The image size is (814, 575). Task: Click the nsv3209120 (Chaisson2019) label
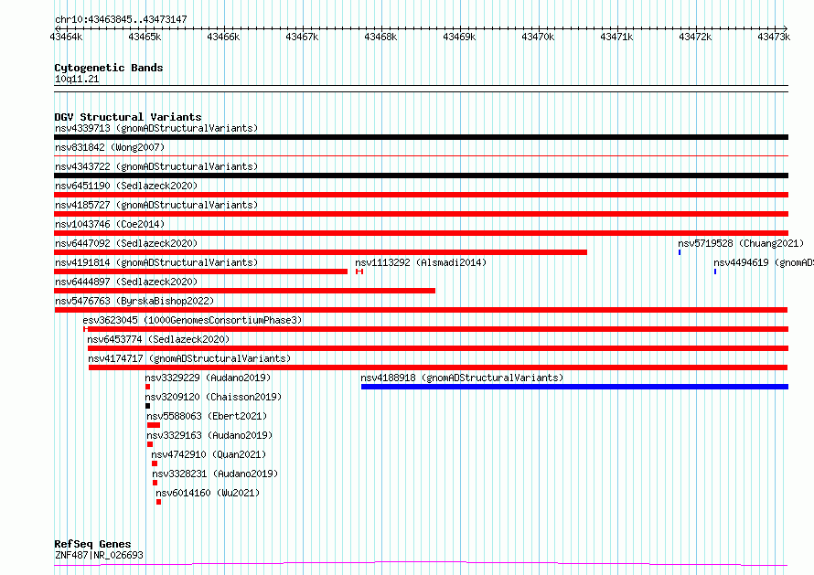213,397
